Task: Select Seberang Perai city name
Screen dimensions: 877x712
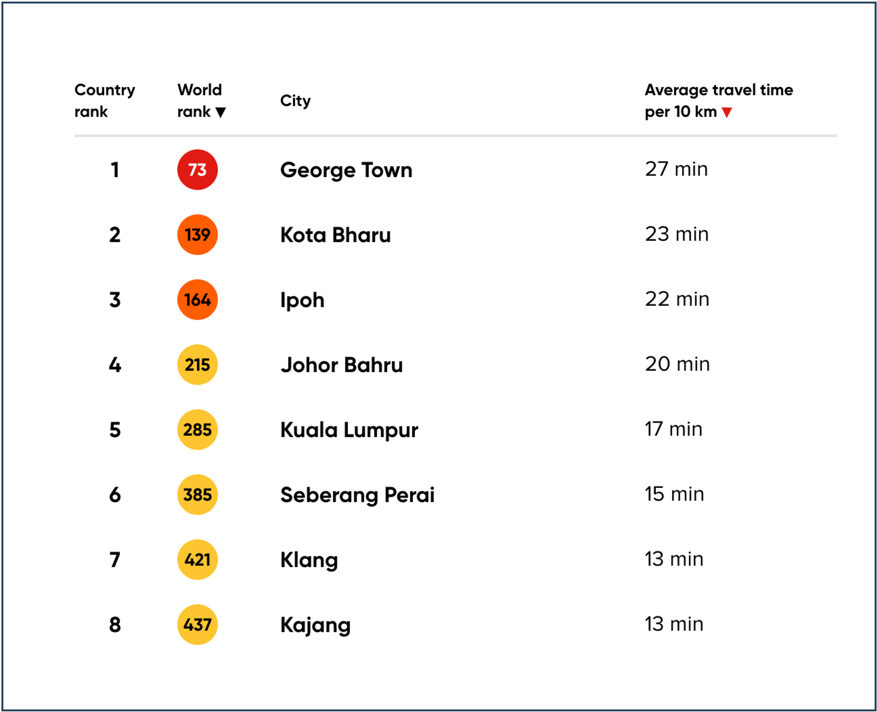Action: tap(357, 495)
